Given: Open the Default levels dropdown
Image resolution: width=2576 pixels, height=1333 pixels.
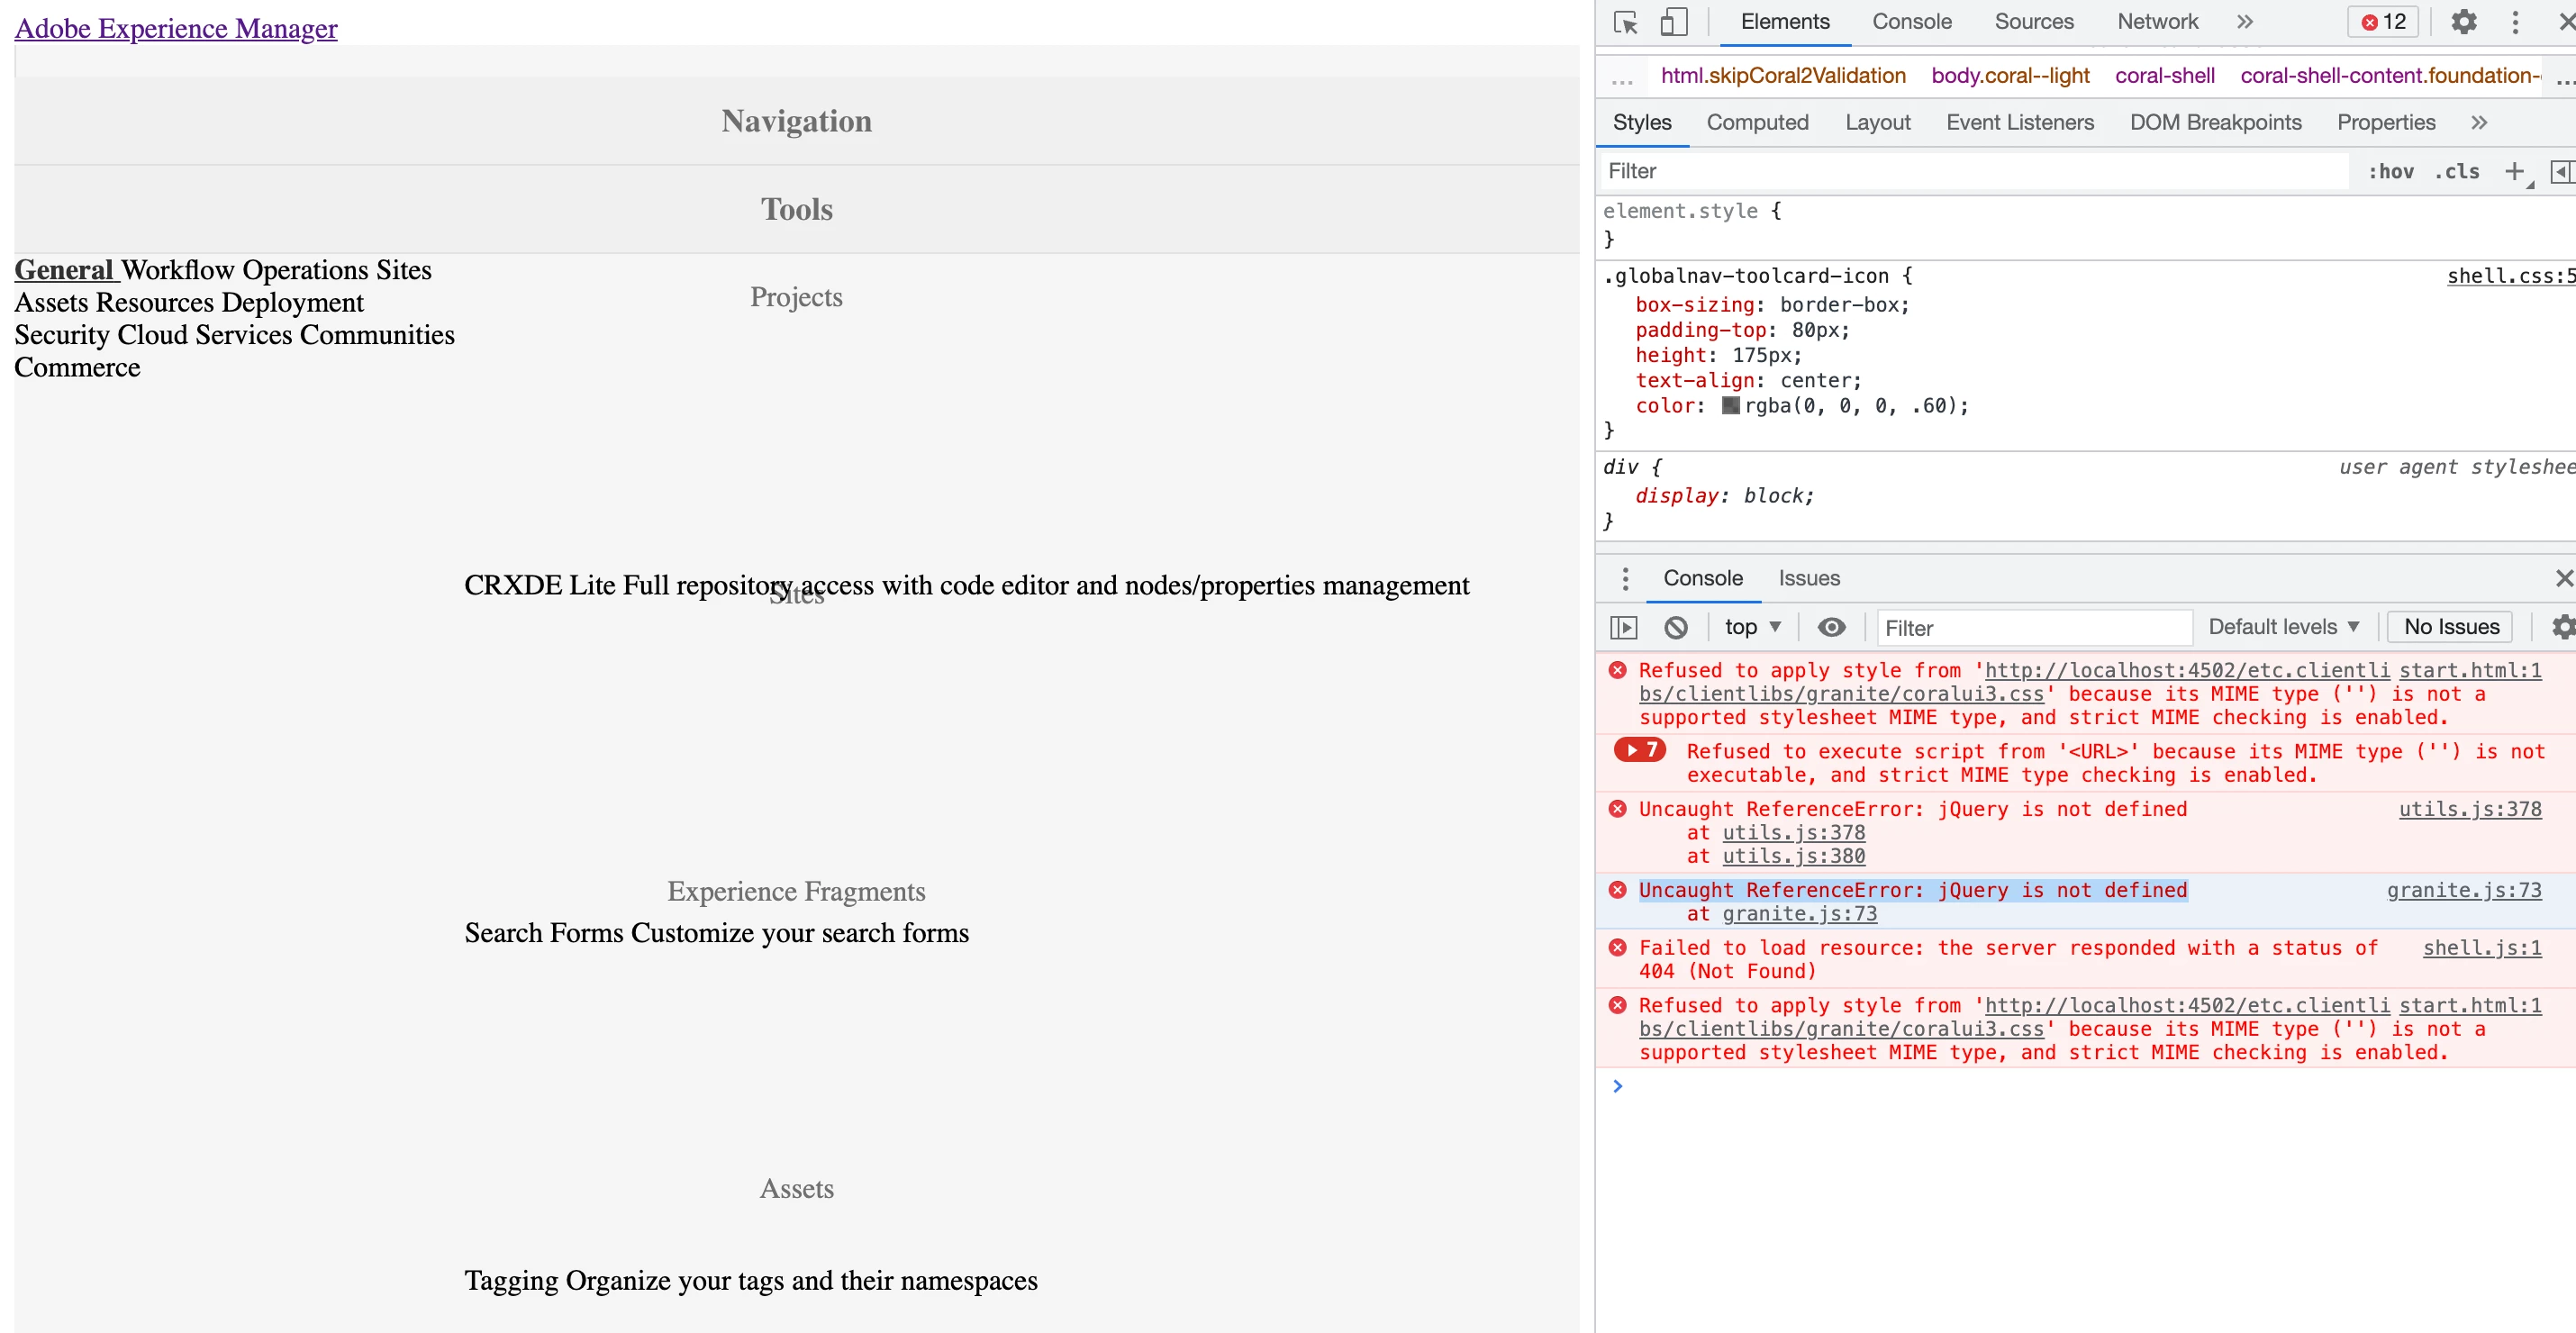Looking at the screenshot, I should (2283, 627).
